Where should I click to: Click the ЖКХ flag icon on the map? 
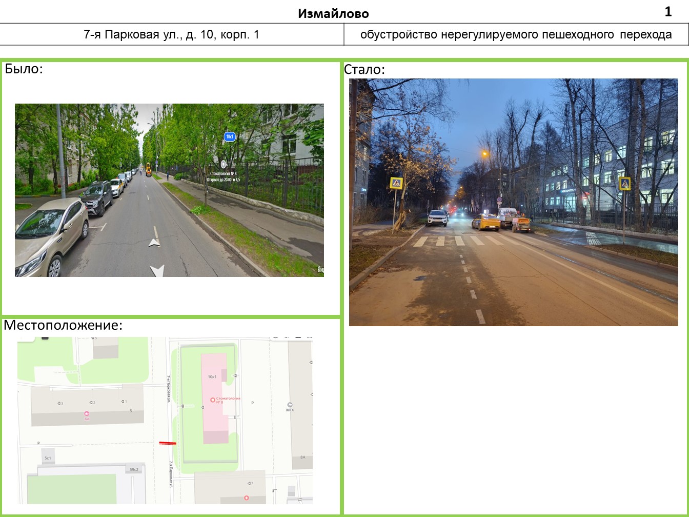pyautogui.click(x=290, y=405)
